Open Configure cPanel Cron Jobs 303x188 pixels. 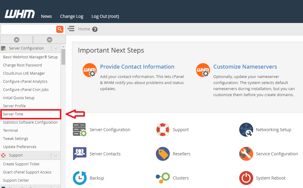point(26,89)
